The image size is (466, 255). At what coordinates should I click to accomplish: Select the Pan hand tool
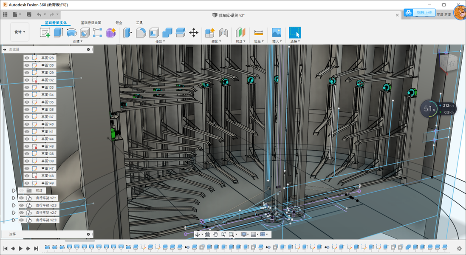click(x=215, y=234)
